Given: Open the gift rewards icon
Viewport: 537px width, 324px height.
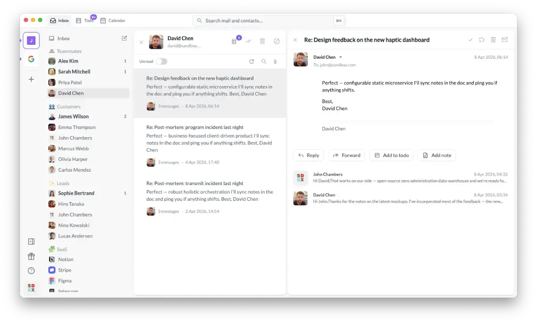Looking at the screenshot, I should click(31, 256).
